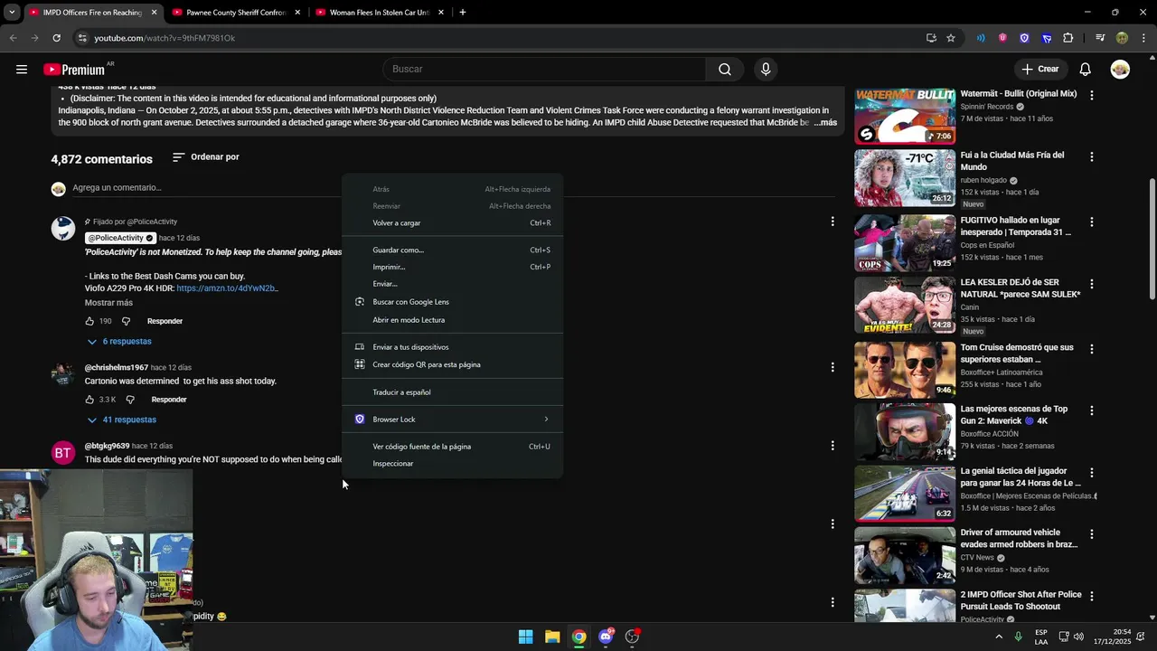Open the media controls toolbar icon
The image size is (1157, 651).
[1100, 38]
